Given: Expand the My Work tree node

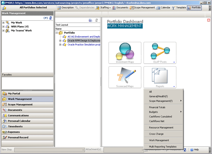Looking at the screenshot, I should (3, 23).
